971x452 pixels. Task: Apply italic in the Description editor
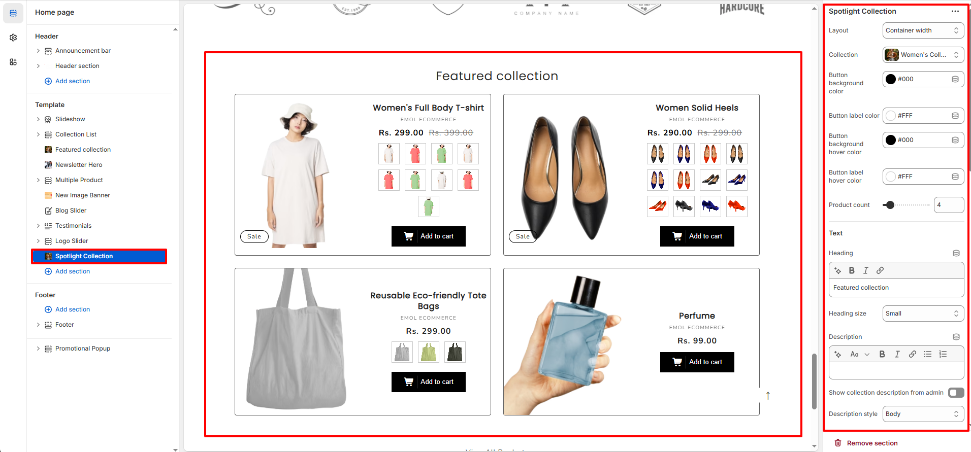click(x=897, y=354)
